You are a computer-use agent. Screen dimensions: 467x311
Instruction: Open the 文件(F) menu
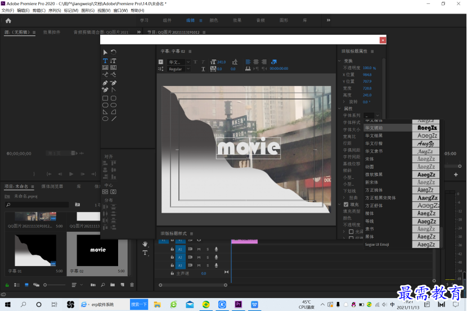(x=7, y=11)
